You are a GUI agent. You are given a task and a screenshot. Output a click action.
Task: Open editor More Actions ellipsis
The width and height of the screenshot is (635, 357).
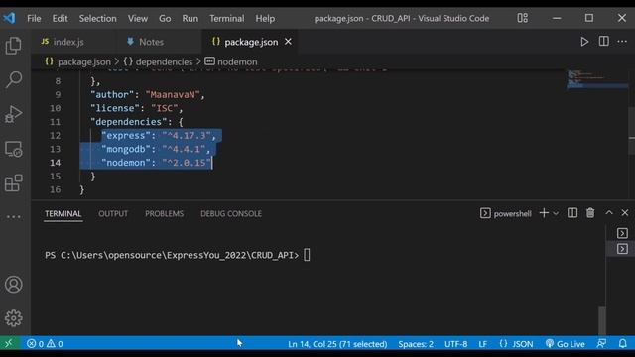622,42
